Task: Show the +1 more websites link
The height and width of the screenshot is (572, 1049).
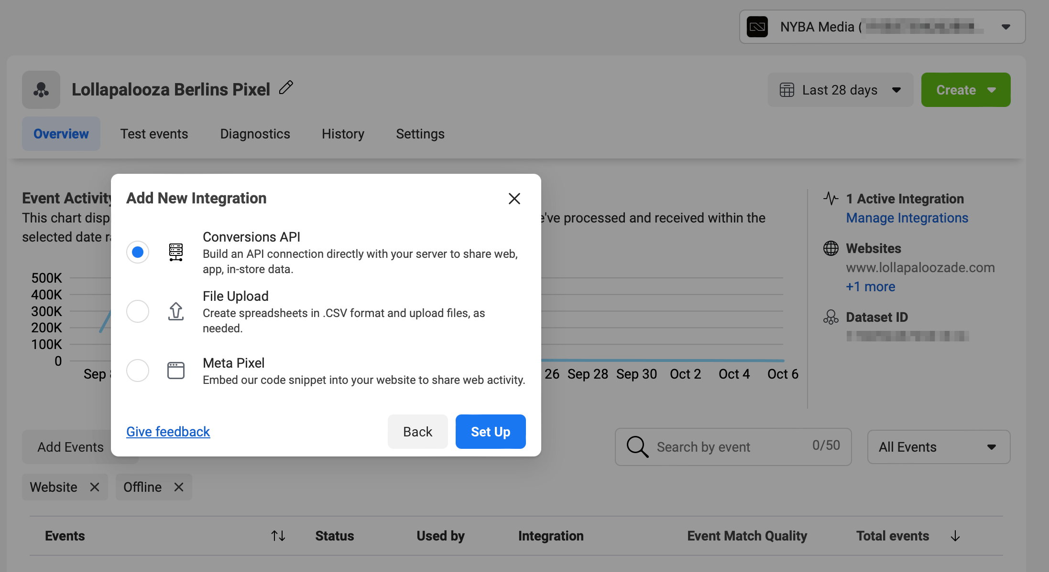Action: pos(871,286)
